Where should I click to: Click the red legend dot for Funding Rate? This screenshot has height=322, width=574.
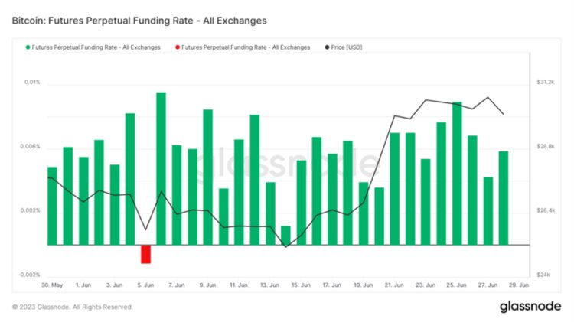click(177, 47)
